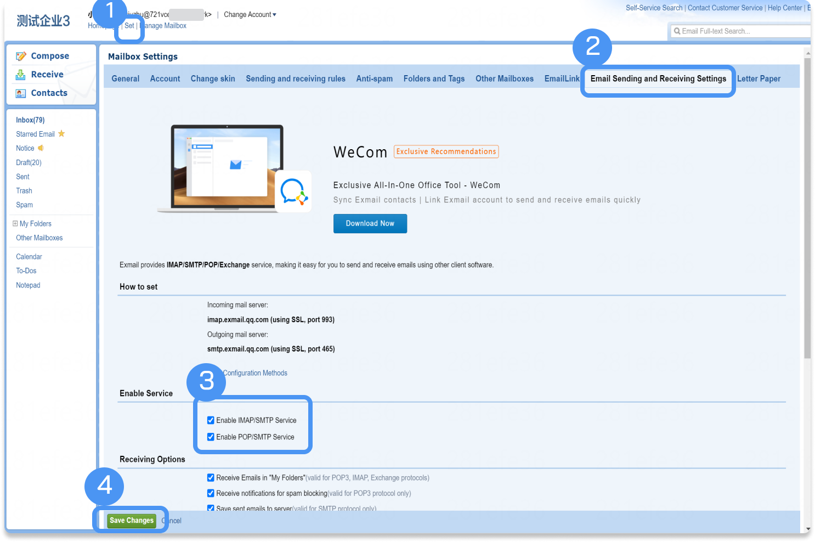The height and width of the screenshot is (542, 815).
Task: Open the Starred Email folder
Action: 36,134
